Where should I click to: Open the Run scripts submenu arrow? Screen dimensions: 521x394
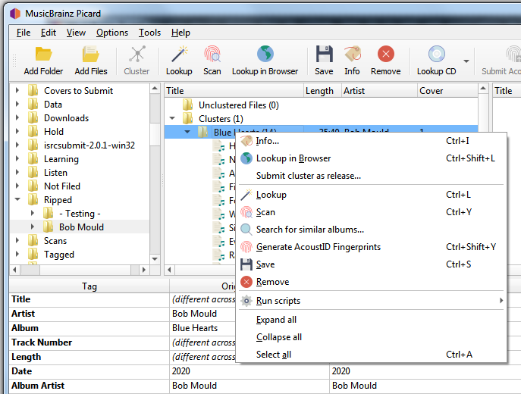point(501,300)
